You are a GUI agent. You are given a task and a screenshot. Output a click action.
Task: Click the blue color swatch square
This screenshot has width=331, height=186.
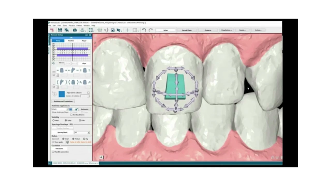point(62,94)
